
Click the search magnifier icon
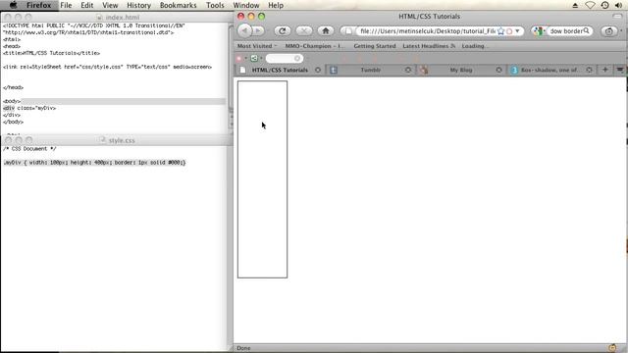pyautogui.click(x=587, y=30)
